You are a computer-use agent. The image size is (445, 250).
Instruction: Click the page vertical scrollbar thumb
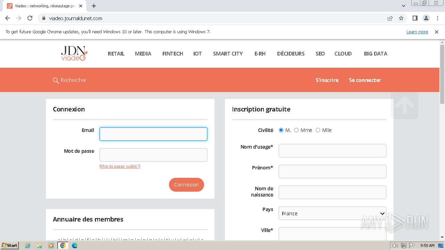[x=442, y=74]
